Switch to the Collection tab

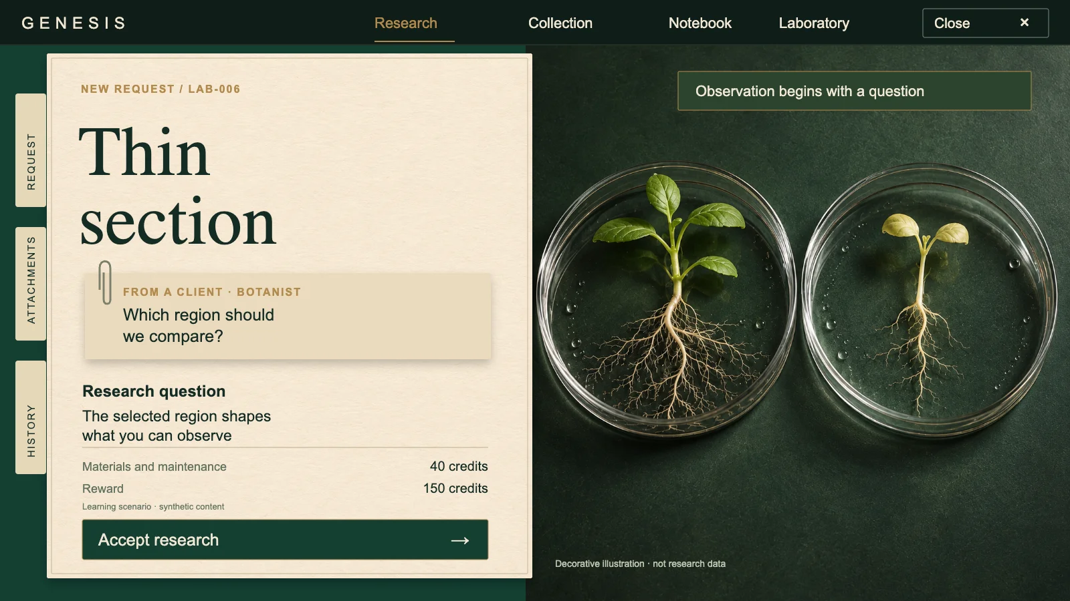(560, 23)
